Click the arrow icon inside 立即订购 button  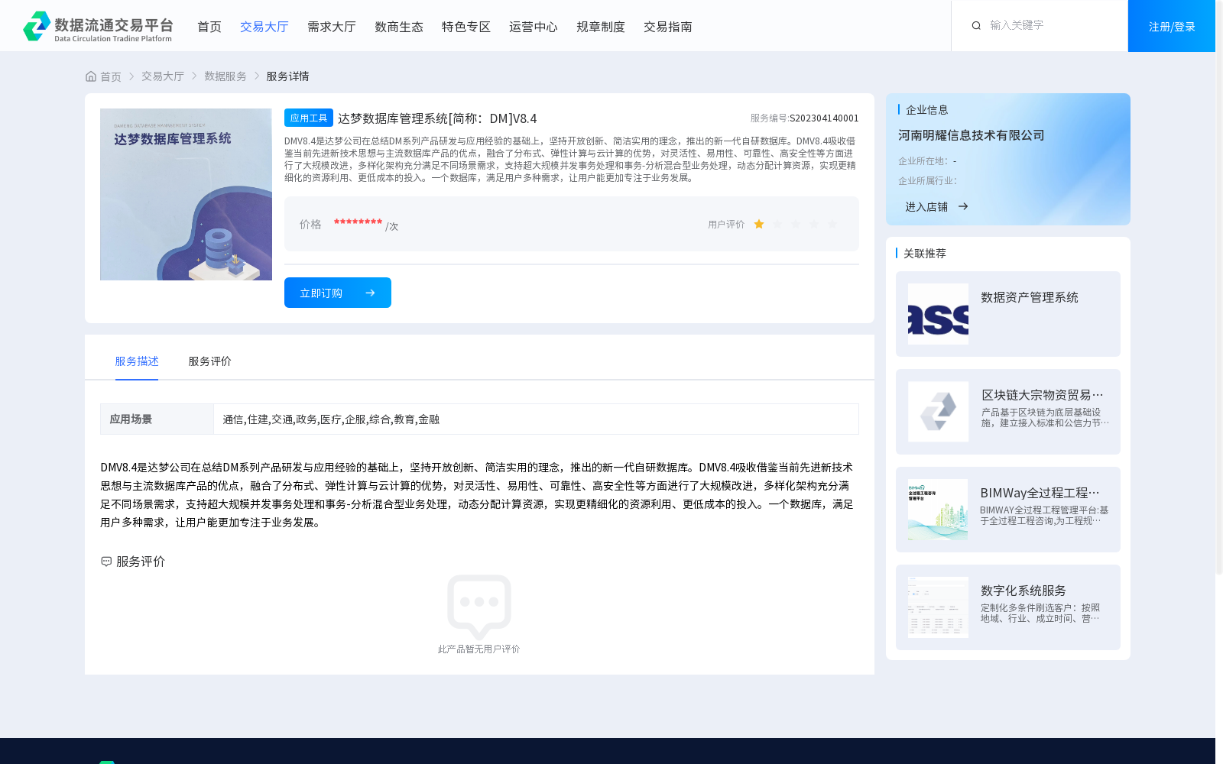(371, 293)
